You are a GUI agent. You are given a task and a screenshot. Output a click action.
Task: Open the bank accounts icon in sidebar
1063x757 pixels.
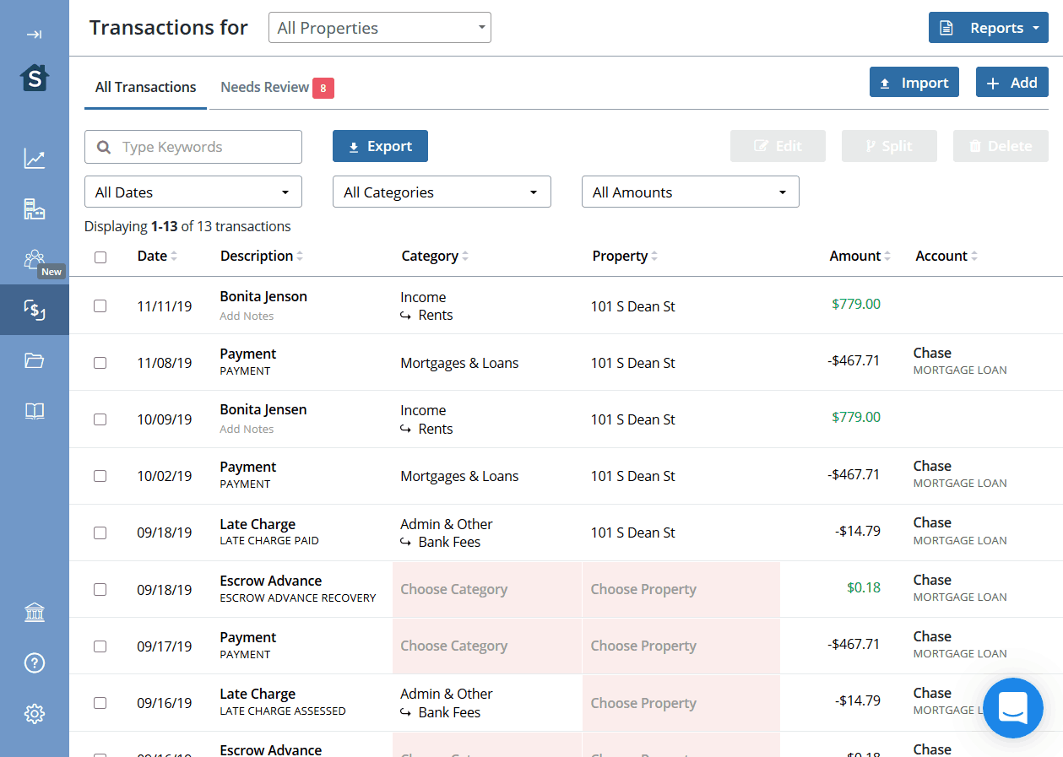pyautogui.click(x=35, y=613)
